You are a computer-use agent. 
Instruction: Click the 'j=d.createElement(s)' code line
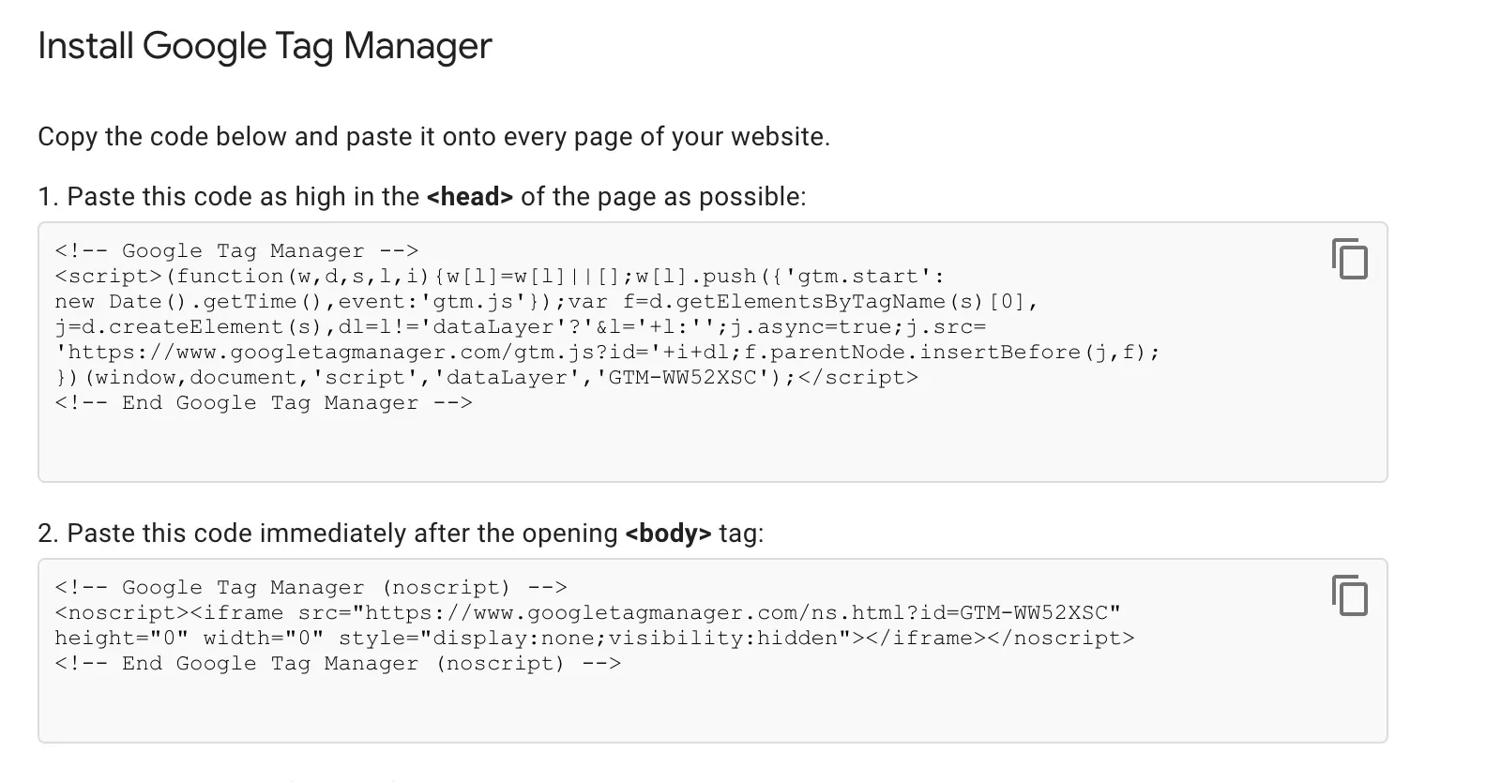[x=521, y=326]
